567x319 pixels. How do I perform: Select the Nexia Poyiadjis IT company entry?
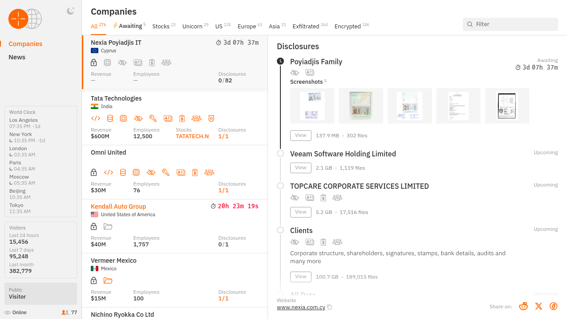click(175, 62)
